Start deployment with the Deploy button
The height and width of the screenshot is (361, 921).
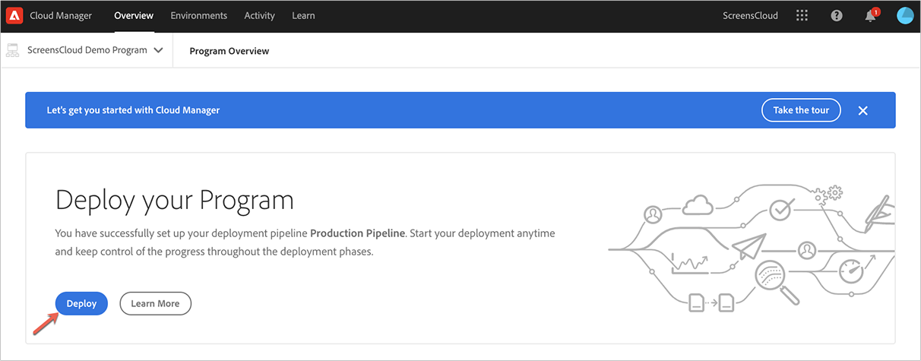[x=81, y=303]
